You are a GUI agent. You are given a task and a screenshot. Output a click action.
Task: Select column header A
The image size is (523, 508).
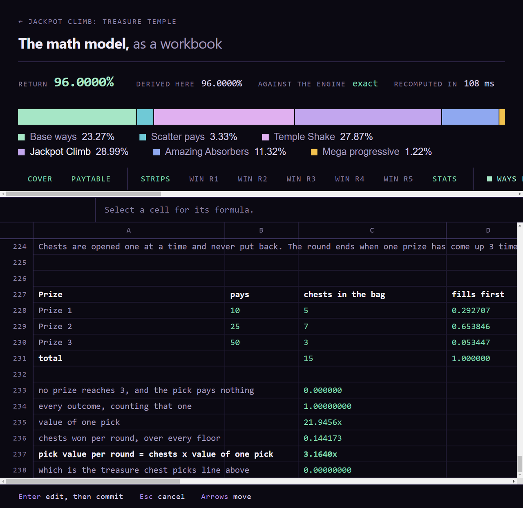click(x=129, y=230)
